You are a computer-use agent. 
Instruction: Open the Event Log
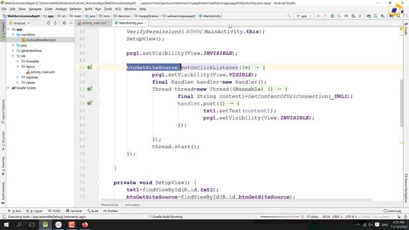pos(392,211)
